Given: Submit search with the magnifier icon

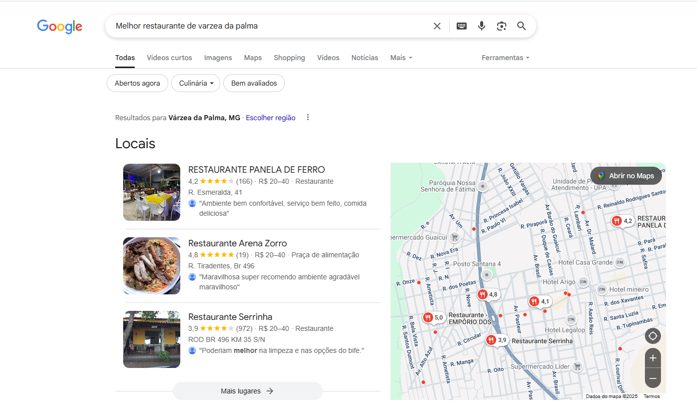Looking at the screenshot, I should click(522, 26).
